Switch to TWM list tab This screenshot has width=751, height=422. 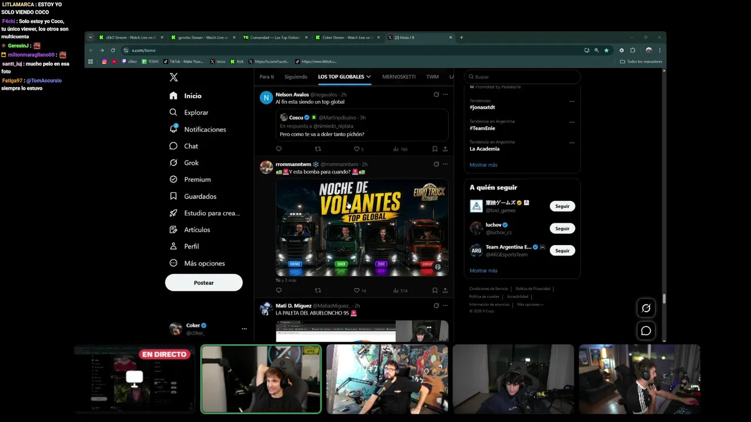[432, 77]
